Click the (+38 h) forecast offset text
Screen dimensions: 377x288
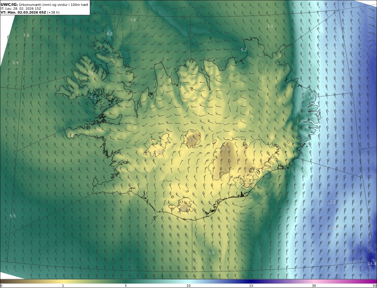click(53, 12)
